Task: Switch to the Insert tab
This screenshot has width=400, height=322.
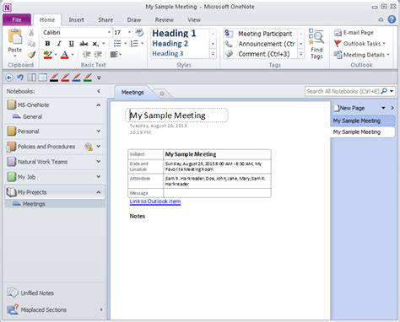Action: click(76, 19)
